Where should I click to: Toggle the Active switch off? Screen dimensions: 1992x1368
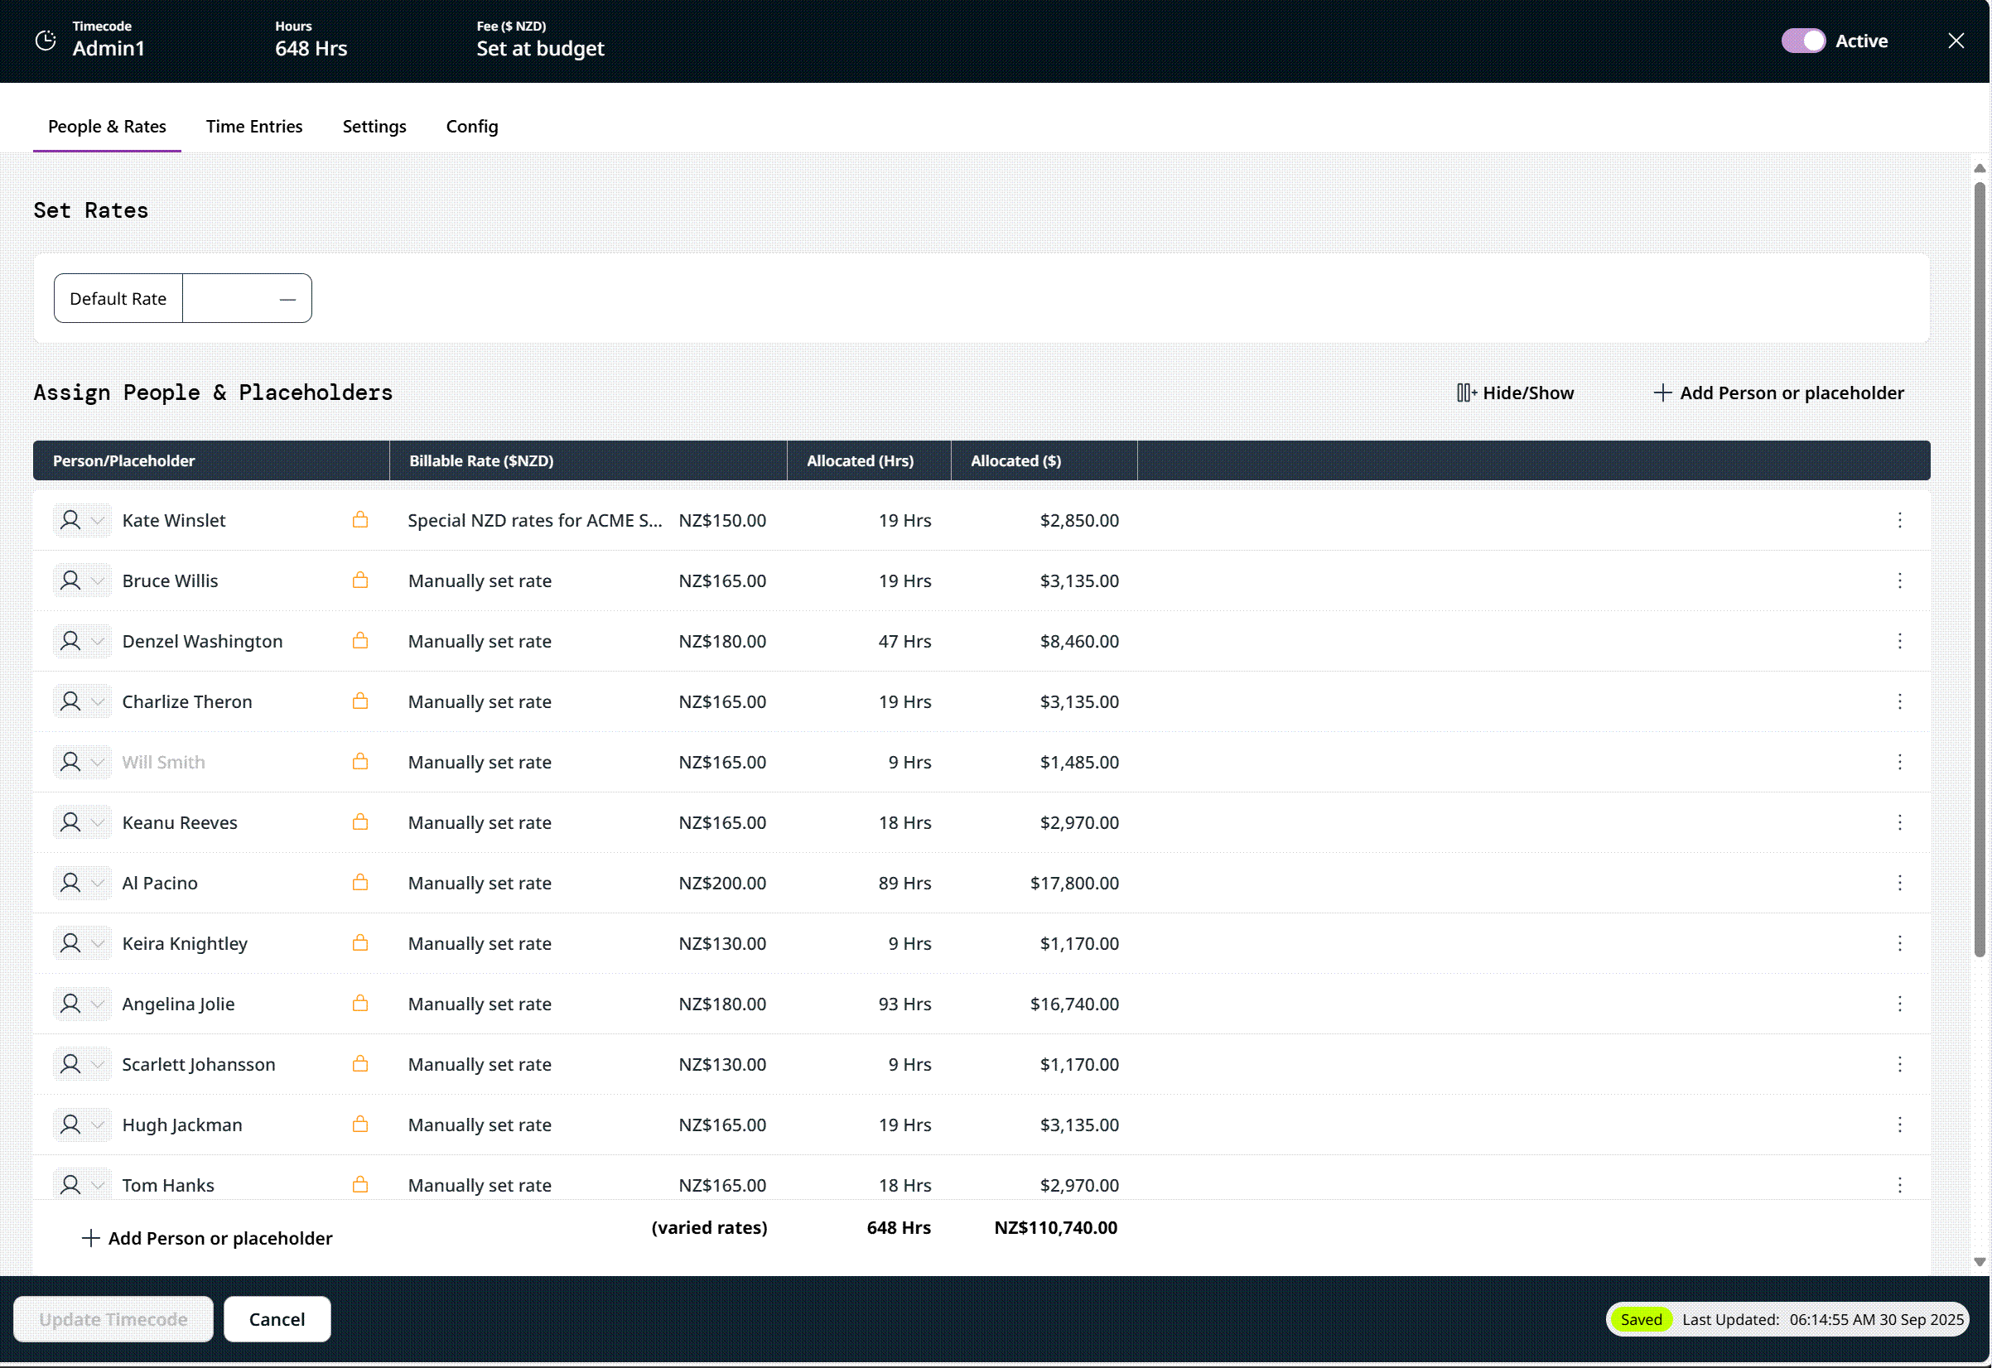1802,41
